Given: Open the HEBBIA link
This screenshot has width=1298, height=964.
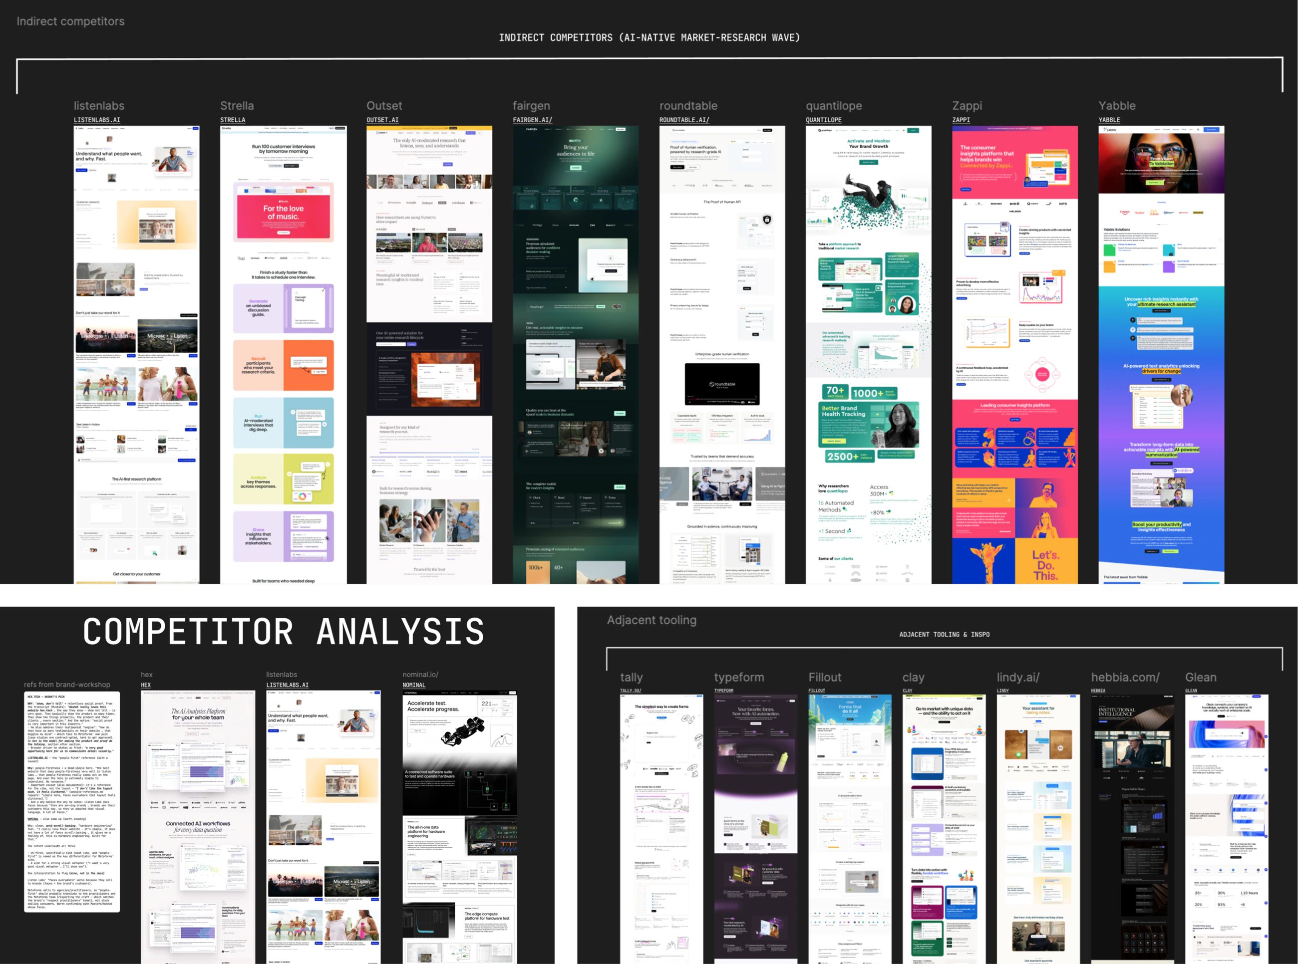Looking at the screenshot, I should (x=1098, y=691).
